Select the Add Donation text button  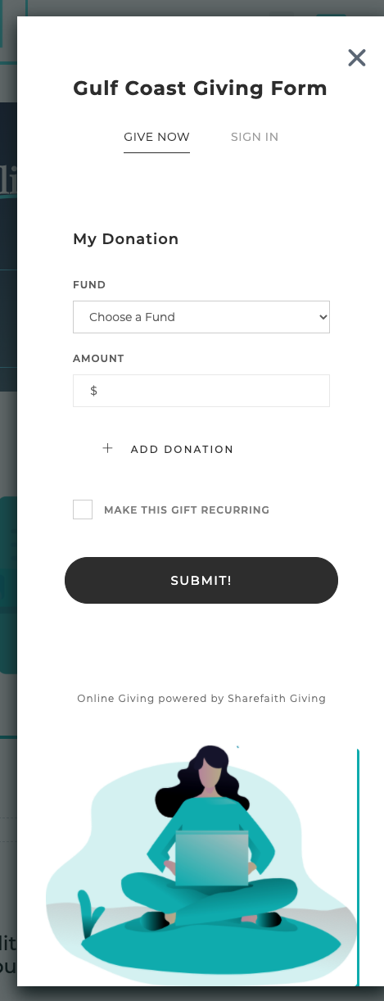[182, 449]
